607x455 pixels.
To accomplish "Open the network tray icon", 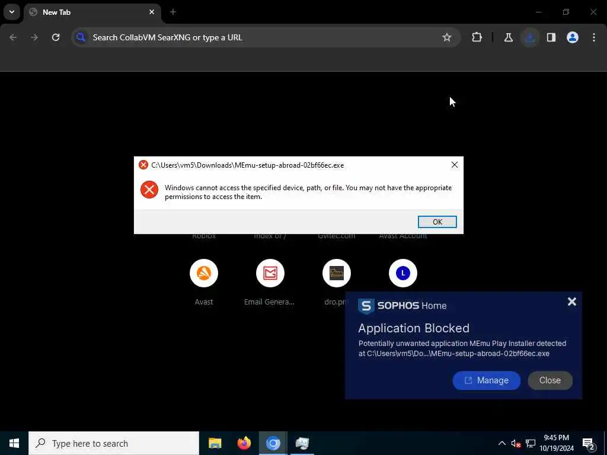I will (531, 443).
